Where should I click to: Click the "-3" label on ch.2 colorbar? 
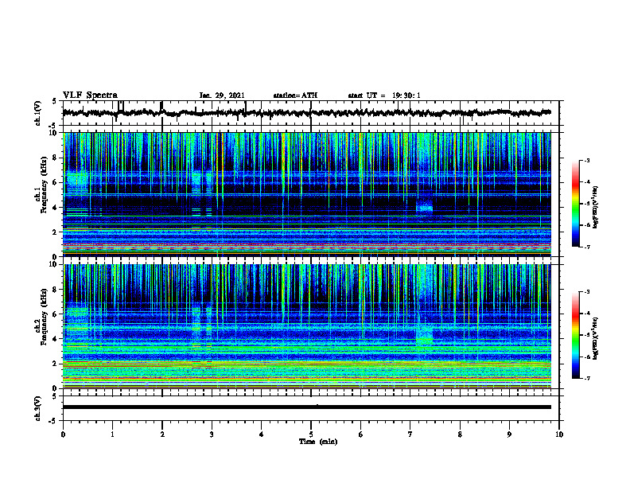tap(587, 292)
